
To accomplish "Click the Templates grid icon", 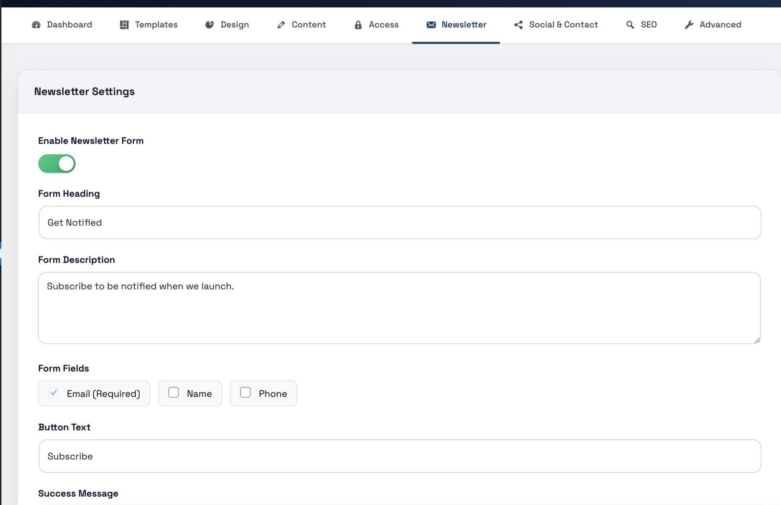I will [123, 24].
